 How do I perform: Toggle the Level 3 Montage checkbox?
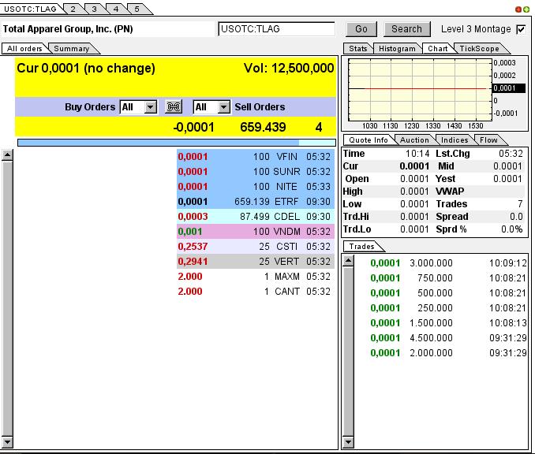tap(521, 29)
